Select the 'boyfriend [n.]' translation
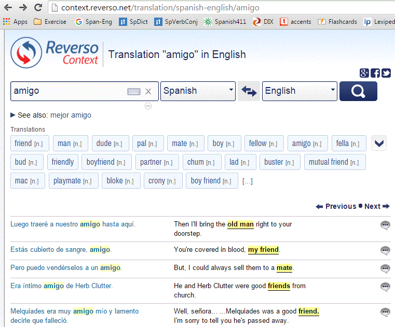 107,162
